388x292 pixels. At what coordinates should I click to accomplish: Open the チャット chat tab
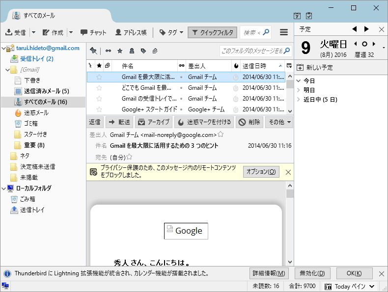tap(93, 32)
